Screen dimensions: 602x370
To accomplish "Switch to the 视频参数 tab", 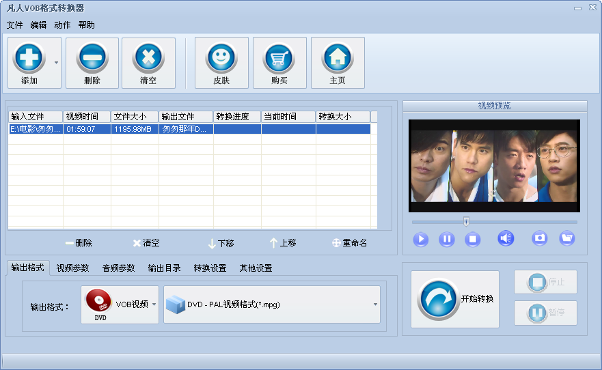I will [x=73, y=268].
